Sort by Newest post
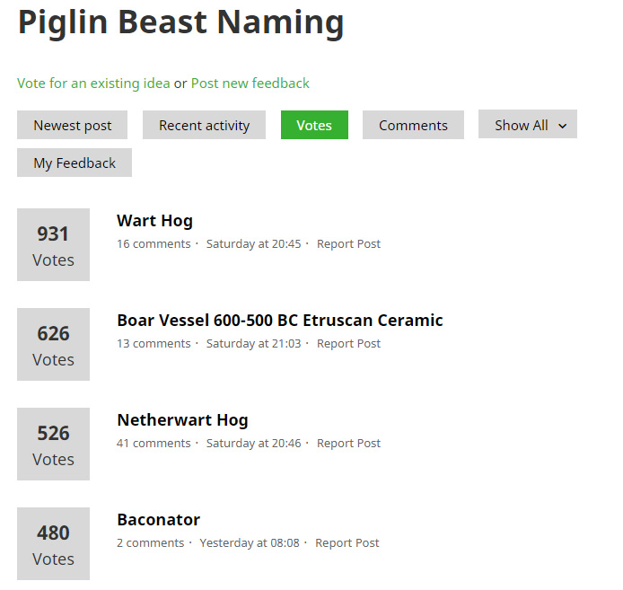Screen dimensions: 623x590 click(73, 125)
